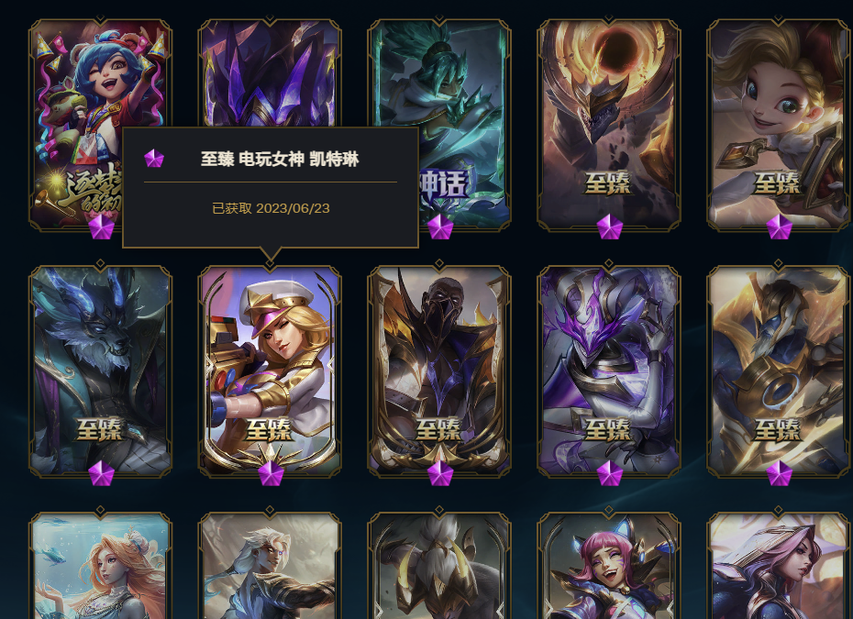This screenshot has height=619, width=853.
Task: Click purple gem icon in tooltip header
Action: click(x=154, y=159)
